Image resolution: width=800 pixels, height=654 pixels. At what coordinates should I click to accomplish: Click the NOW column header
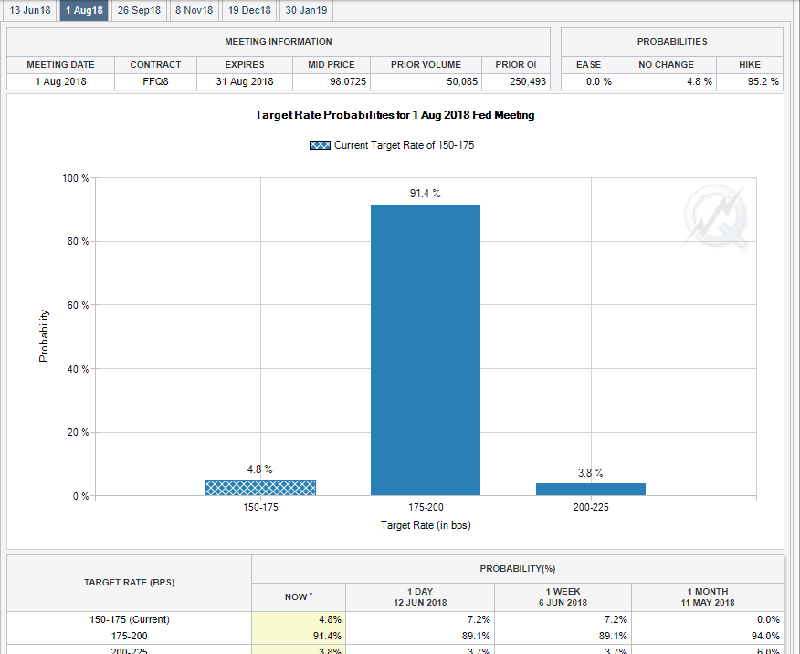[298, 596]
